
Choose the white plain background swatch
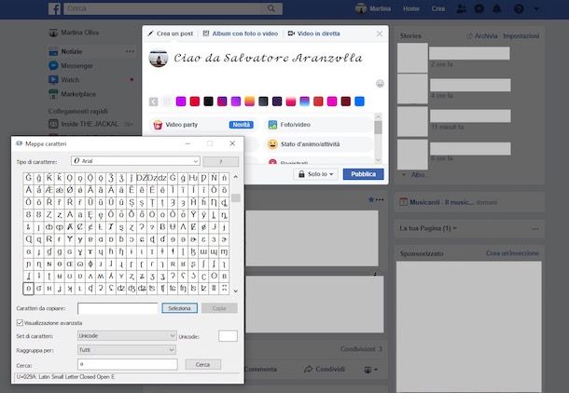point(167,102)
